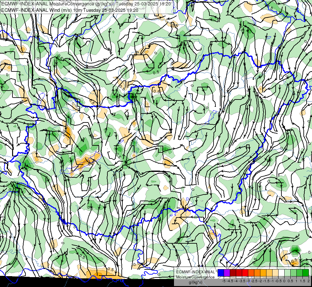Click the MoistureConvergence label in legend
Image resolution: width=312 pixels, height=287 pixels.
click(195, 277)
